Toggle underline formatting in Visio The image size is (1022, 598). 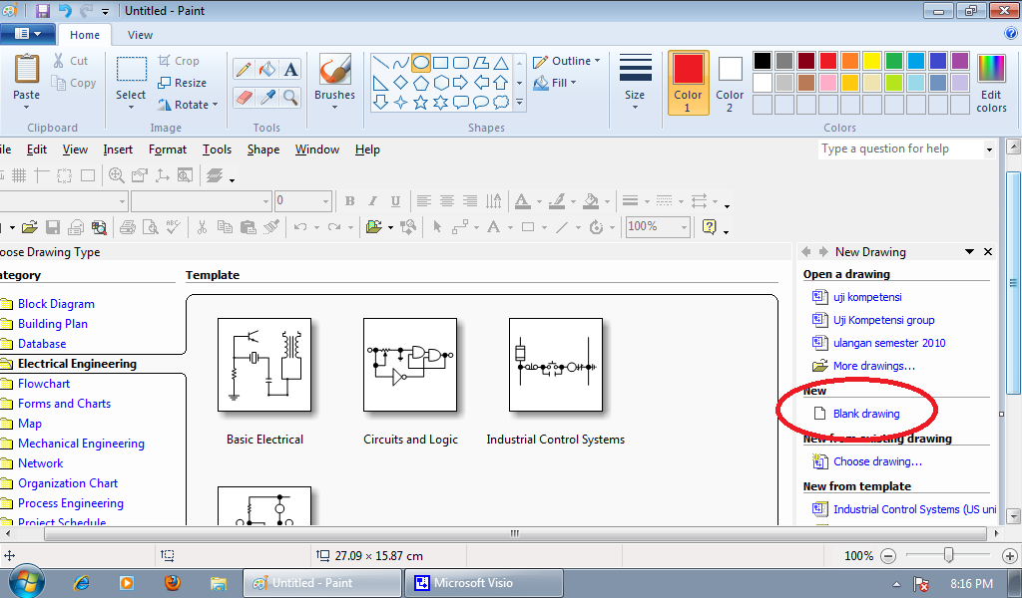(394, 200)
